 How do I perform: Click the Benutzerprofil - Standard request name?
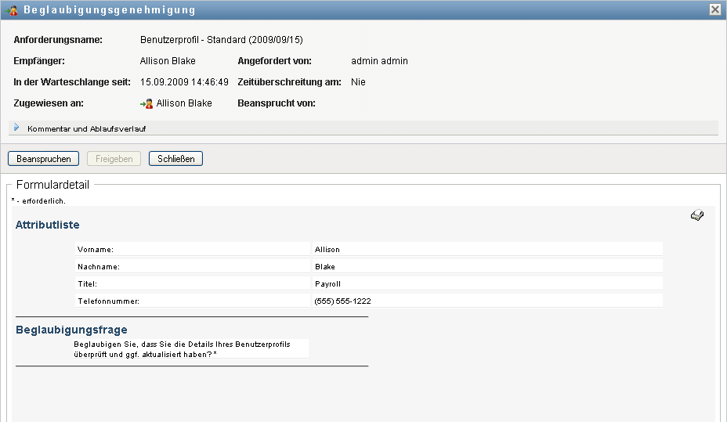pyautogui.click(x=221, y=39)
